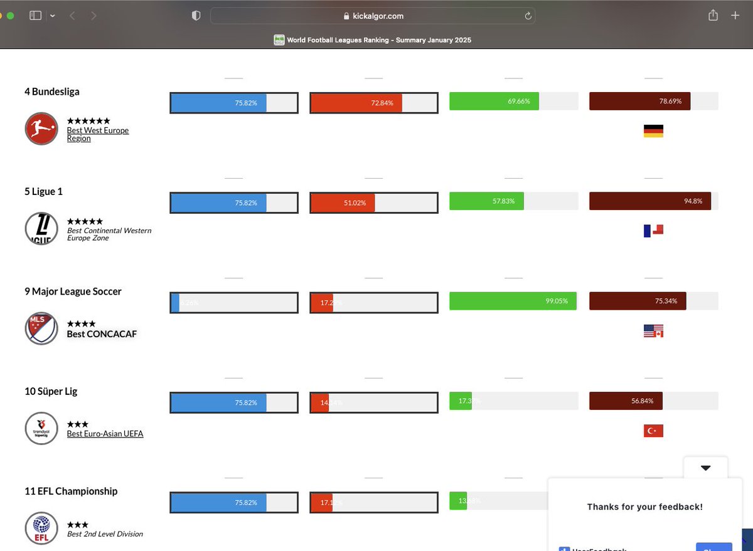Click the Turkish flag
This screenshot has width=753, height=551.
tap(653, 431)
